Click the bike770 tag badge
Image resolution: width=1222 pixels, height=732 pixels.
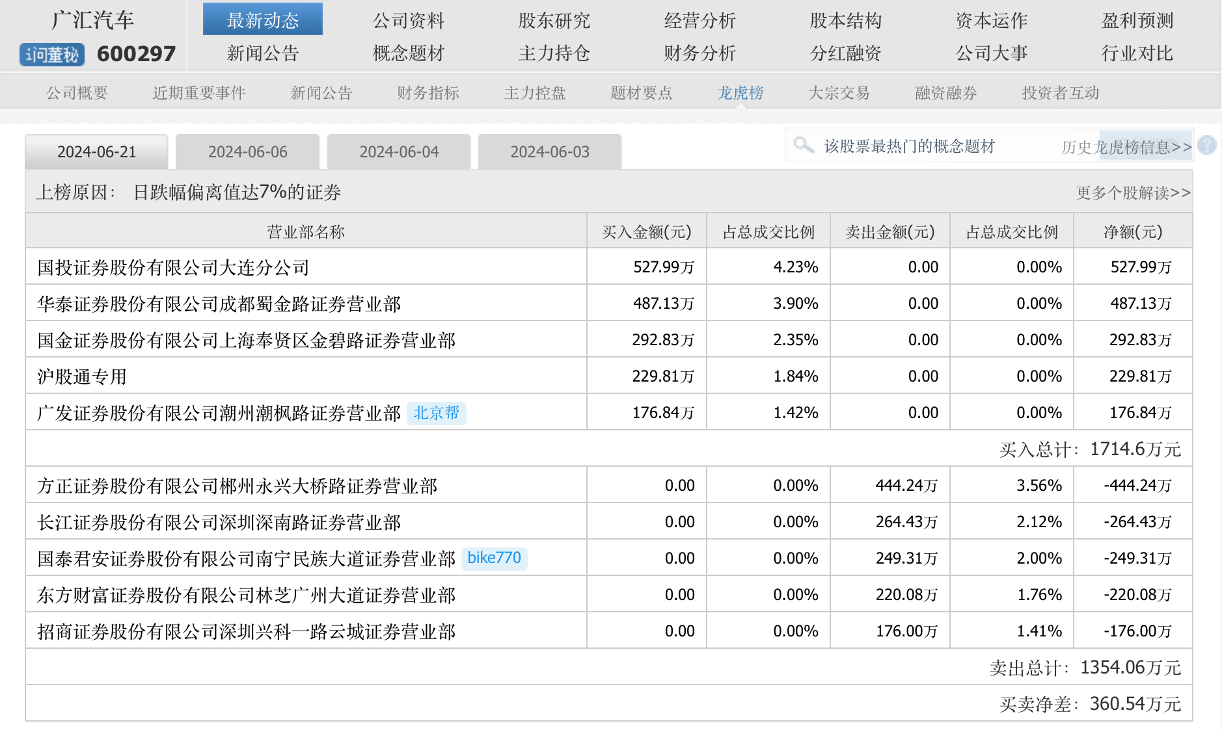click(x=494, y=558)
